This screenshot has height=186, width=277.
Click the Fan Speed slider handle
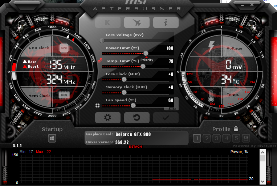point(133,106)
